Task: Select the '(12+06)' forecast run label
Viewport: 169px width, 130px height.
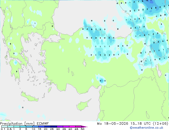Action: click(160, 124)
